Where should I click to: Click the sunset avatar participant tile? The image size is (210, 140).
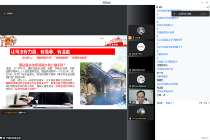tap(141, 113)
